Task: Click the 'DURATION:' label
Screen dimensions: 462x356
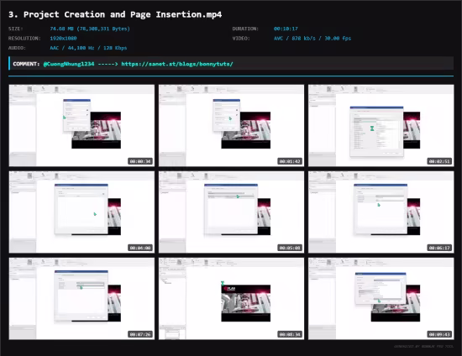Action: tap(245, 29)
